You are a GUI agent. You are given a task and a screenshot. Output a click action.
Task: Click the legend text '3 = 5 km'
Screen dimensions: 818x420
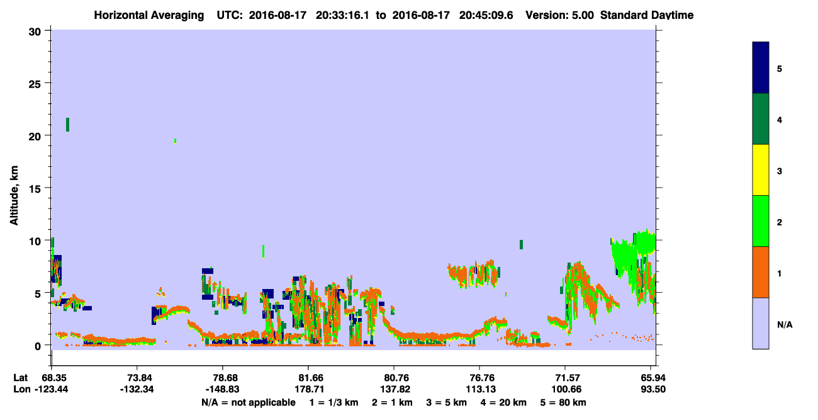point(447,402)
